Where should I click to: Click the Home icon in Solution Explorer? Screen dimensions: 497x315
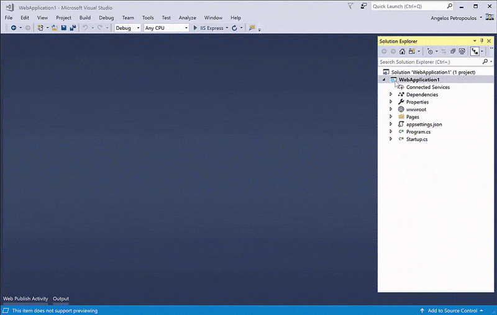click(402, 51)
